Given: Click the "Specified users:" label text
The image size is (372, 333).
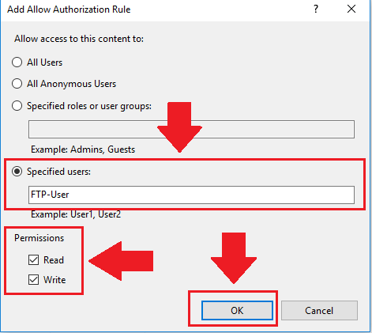Looking at the screenshot, I should point(58,172).
